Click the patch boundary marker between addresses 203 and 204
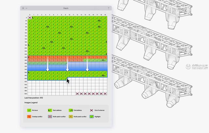209x133 pixels. click(44, 48)
